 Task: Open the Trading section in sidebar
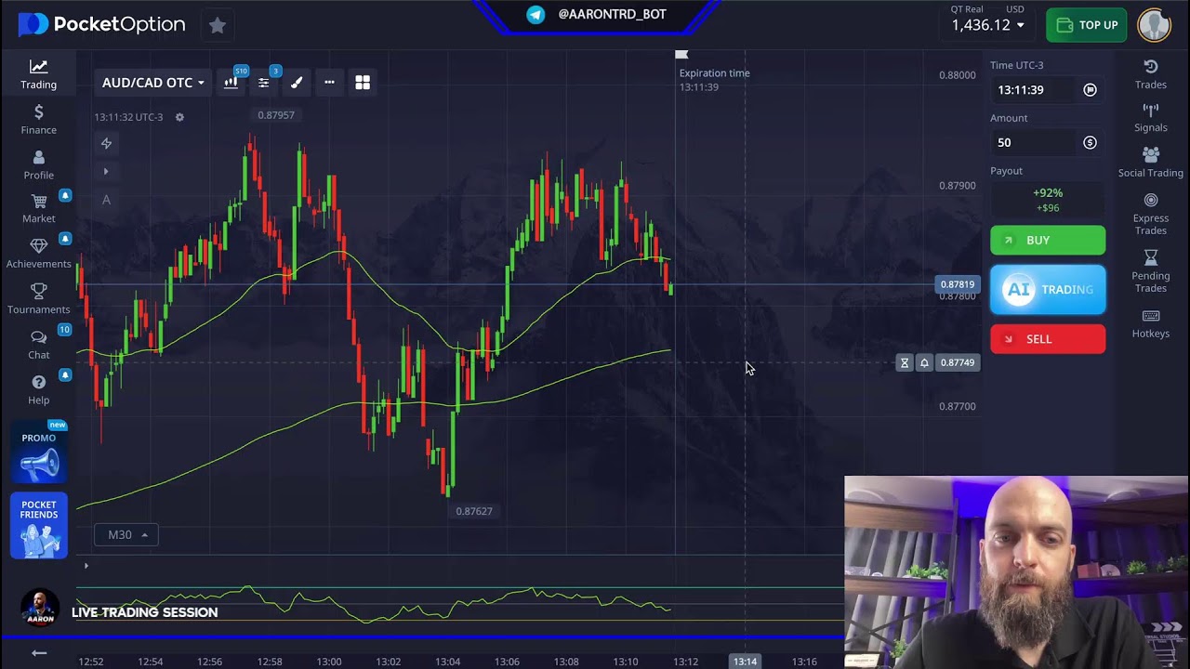point(38,74)
